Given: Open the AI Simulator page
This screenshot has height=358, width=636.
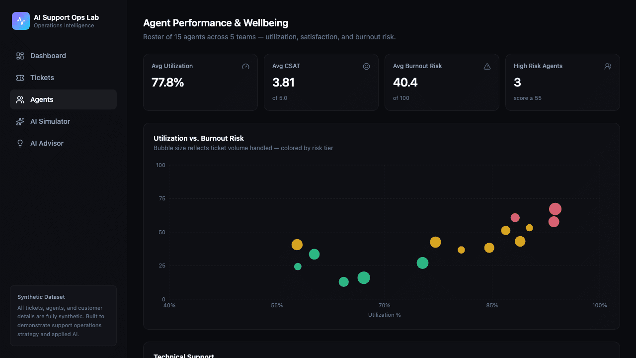Looking at the screenshot, I should click(63, 121).
